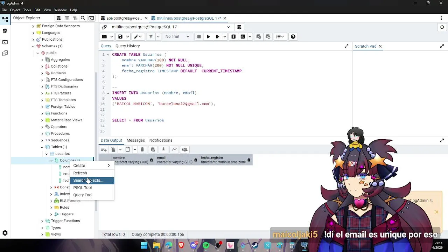Click the Commit database icon
The width and height of the screenshot is (448, 252).
(259, 37)
